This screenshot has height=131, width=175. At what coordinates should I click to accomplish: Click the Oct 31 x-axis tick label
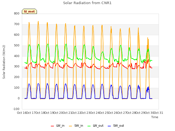(159, 113)
